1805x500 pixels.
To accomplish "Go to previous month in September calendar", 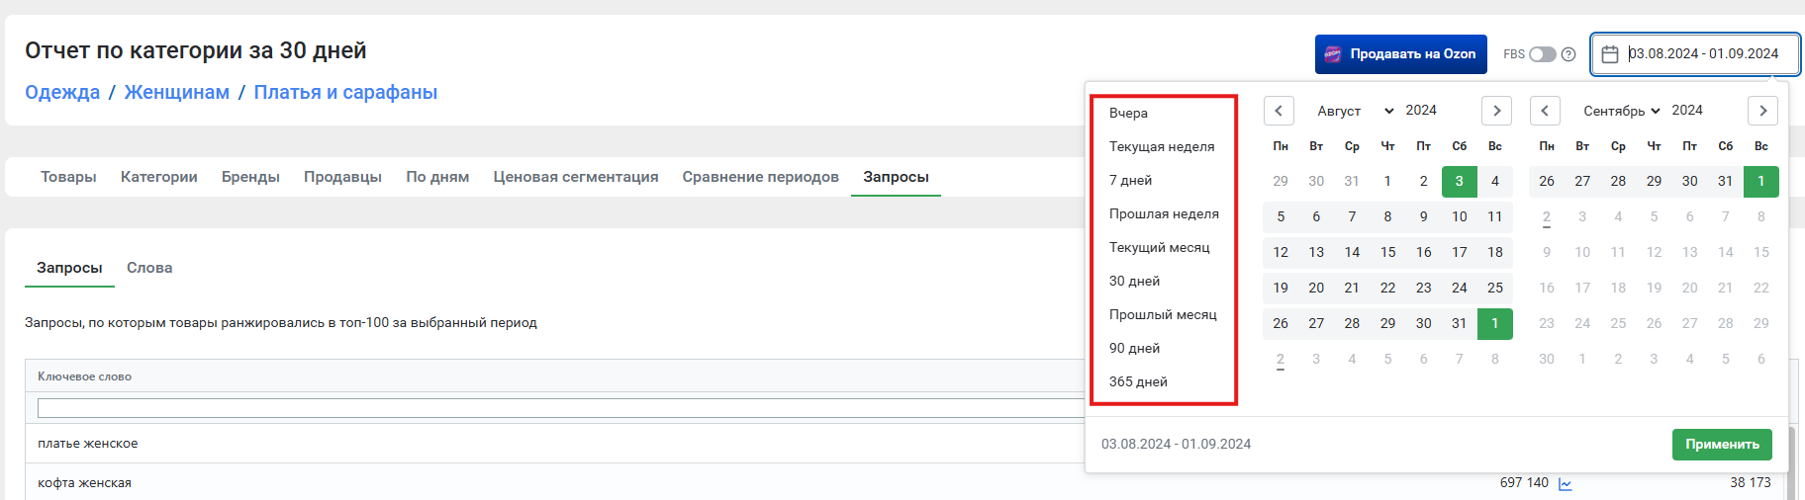I will tap(1545, 111).
